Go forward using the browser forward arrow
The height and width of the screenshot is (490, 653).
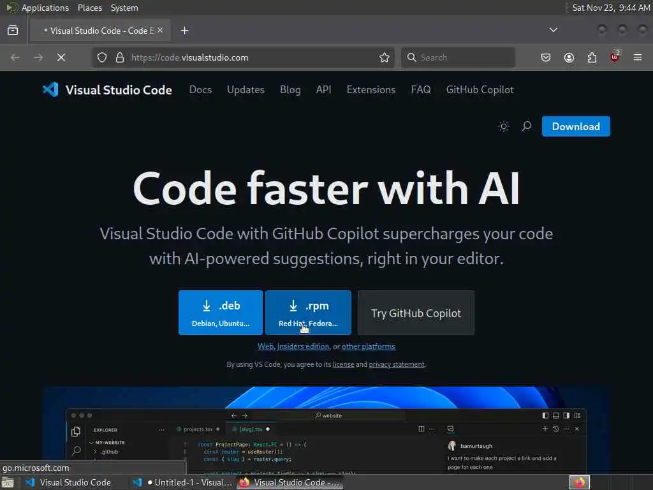38,57
